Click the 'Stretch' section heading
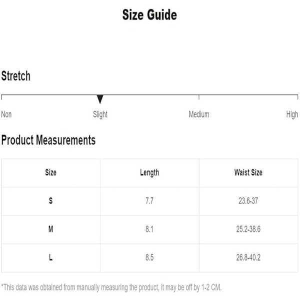 pos(16,76)
